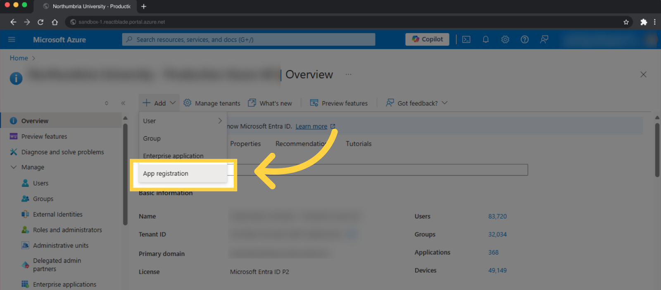Select App registration in the Add menu
661x290 pixels.
(x=183, y=174)
